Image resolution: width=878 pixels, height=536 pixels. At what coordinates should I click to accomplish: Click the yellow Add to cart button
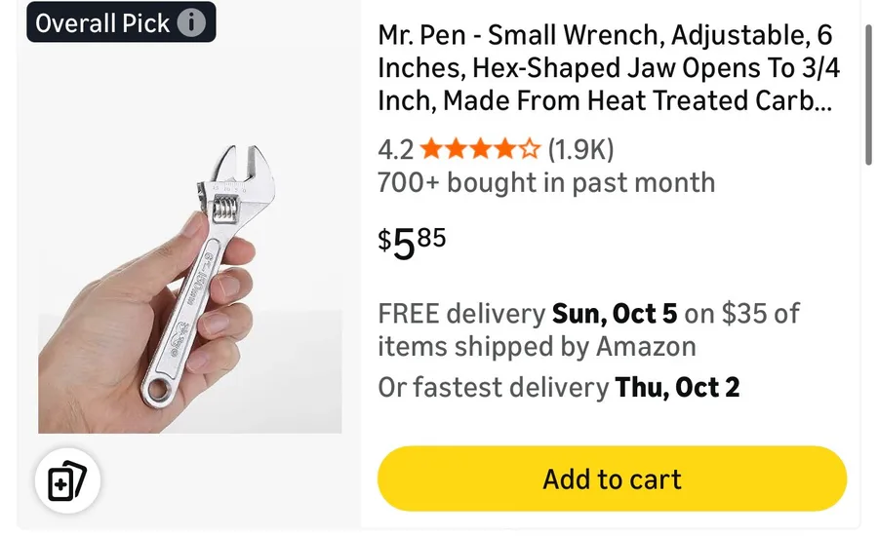point(612,479)
